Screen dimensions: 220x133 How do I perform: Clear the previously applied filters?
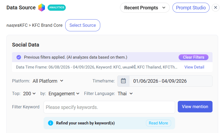click(194, 57)
